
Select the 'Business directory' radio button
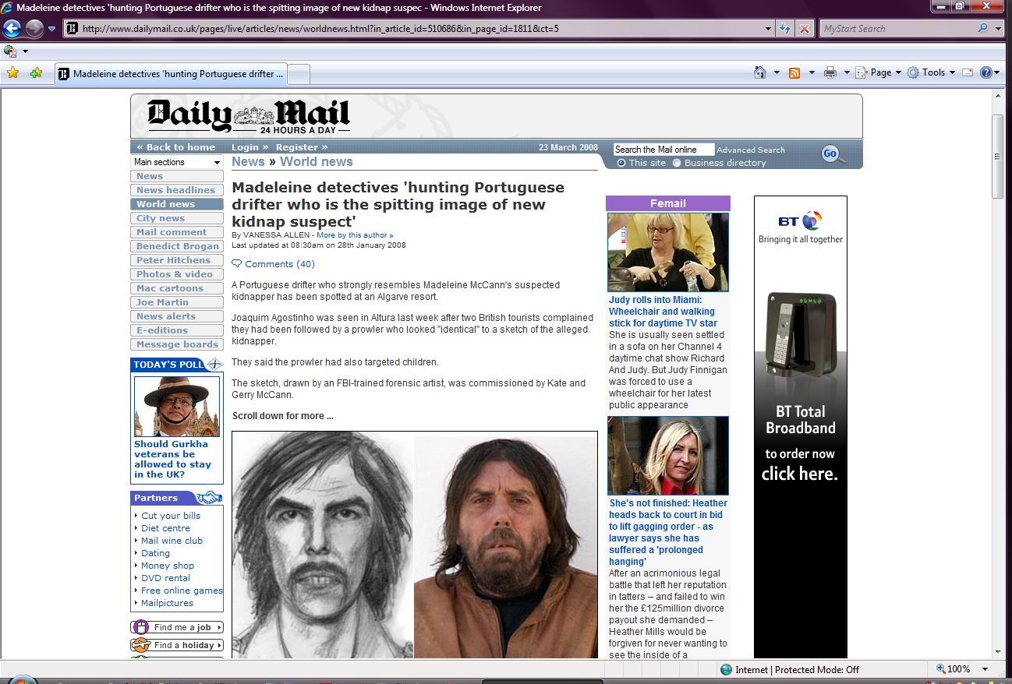(677, 163)
